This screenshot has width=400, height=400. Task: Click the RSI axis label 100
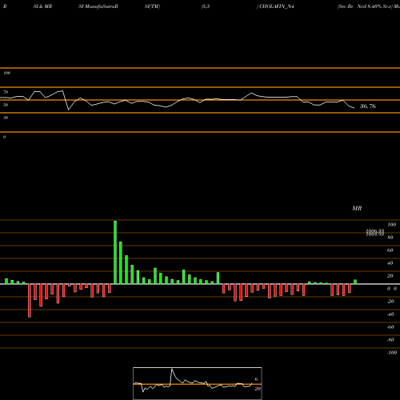[6, 73]
